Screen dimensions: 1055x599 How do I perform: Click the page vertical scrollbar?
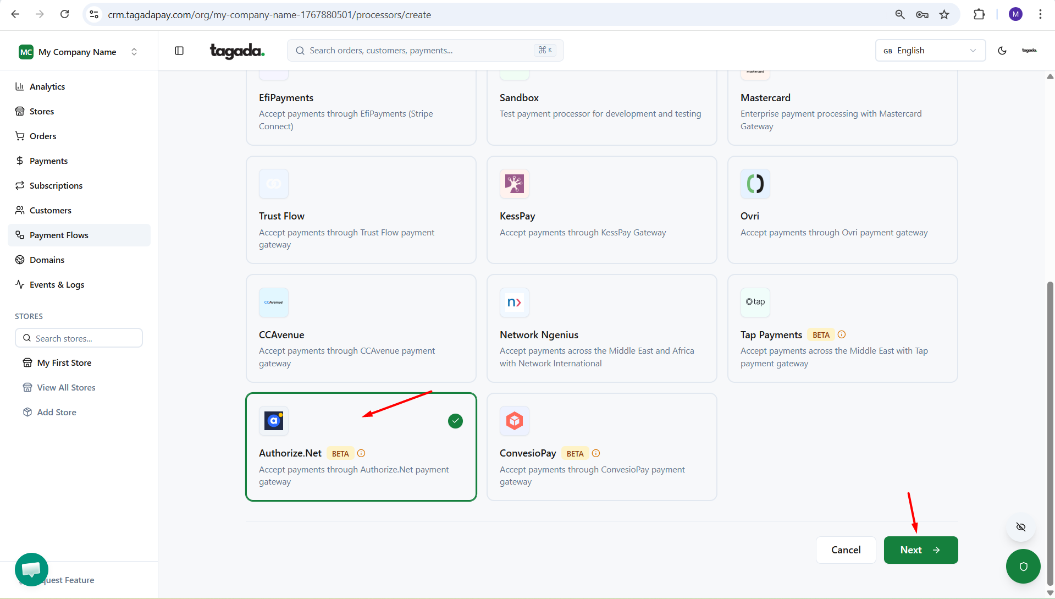click(1050, 429)
